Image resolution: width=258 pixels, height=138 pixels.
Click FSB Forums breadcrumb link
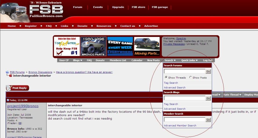pos(17,72)
